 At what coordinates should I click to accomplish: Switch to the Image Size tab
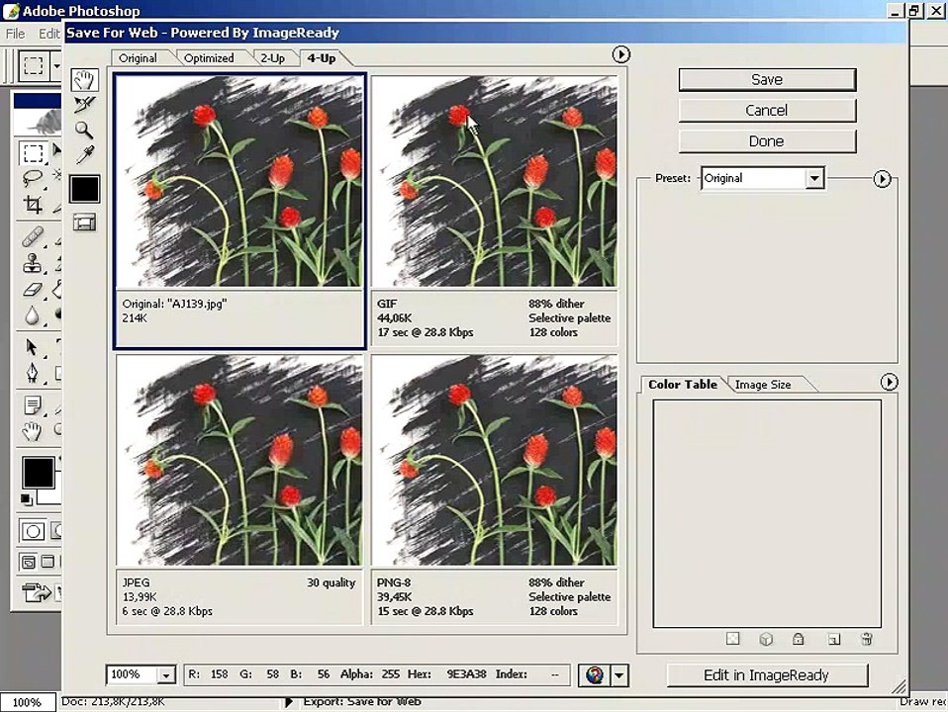[x=763, y=385]
